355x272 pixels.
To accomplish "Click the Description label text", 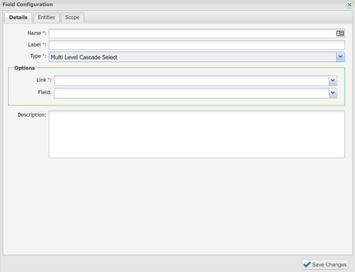I will 31,115.
